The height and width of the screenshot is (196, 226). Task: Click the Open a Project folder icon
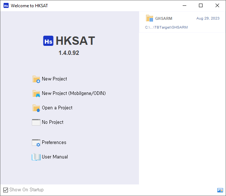coord(36,108)
